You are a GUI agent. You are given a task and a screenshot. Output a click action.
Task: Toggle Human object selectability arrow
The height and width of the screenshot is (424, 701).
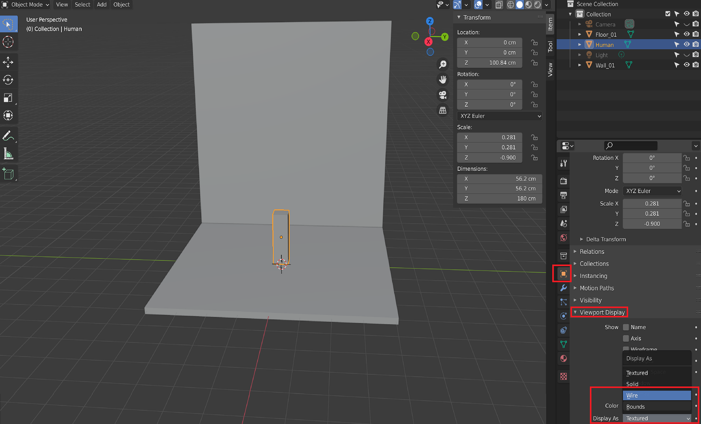[677, 44]
